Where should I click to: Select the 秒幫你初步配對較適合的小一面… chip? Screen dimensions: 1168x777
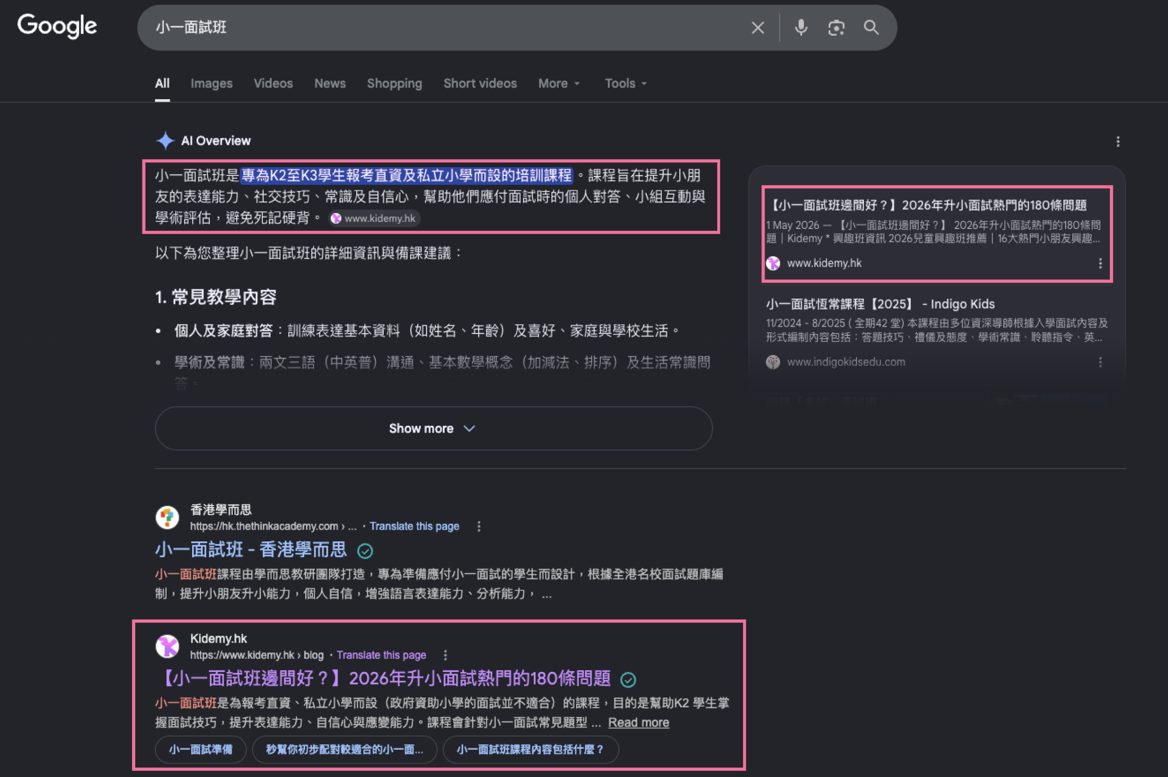click(x=344, y=749)
